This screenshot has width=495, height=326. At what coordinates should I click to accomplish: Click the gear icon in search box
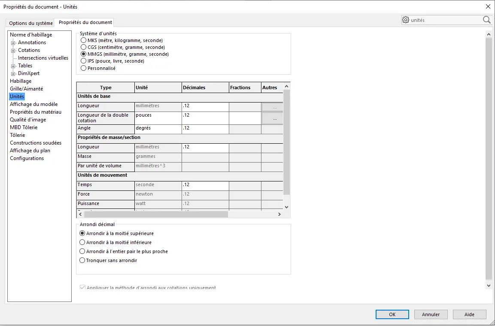[406, 20]
